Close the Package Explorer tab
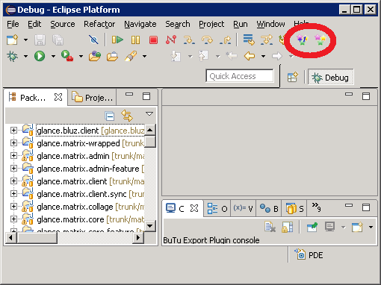The height and width of the screenshot is (285, 381). [x=58, y=97]
